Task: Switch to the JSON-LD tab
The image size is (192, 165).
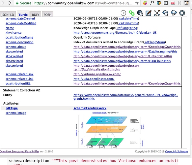Action: coord(8,15)
